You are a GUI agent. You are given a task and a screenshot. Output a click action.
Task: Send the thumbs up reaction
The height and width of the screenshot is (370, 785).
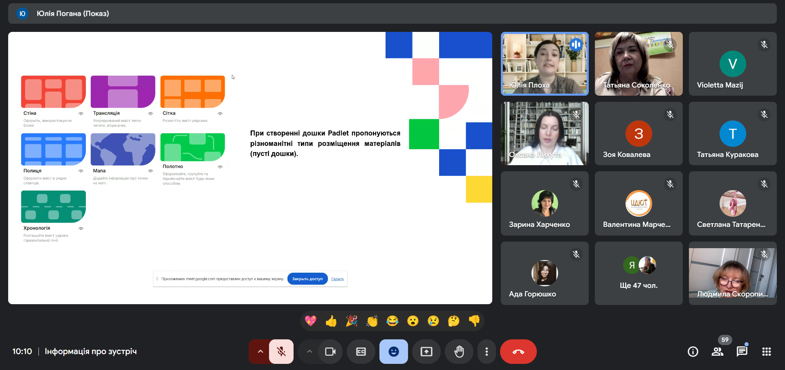pos(331,321)
